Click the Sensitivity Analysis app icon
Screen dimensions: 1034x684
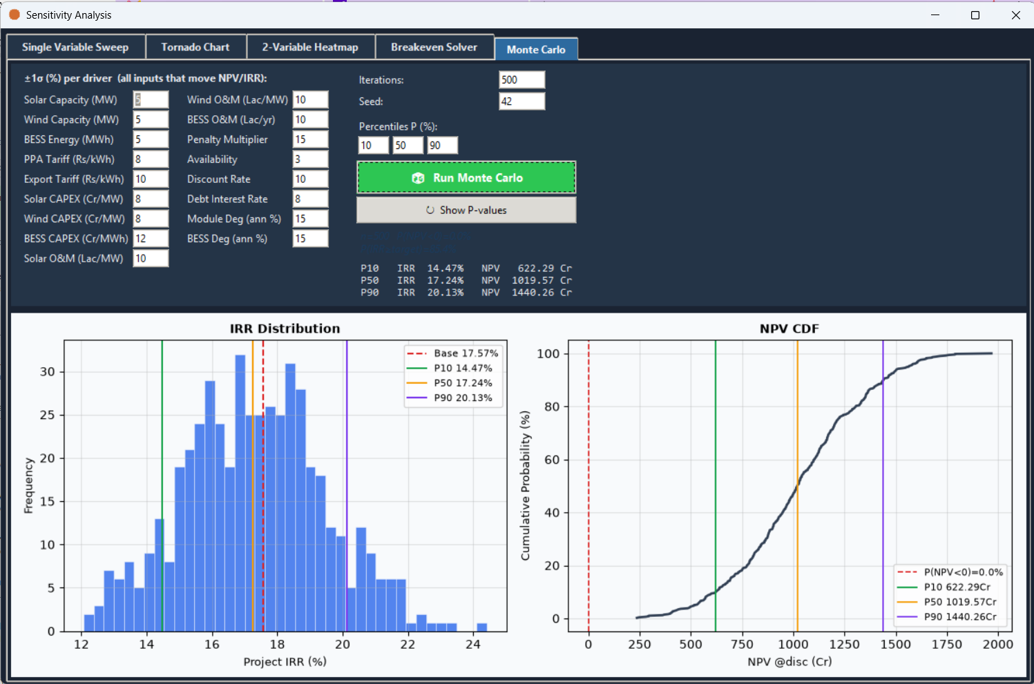tap(14, 14)
